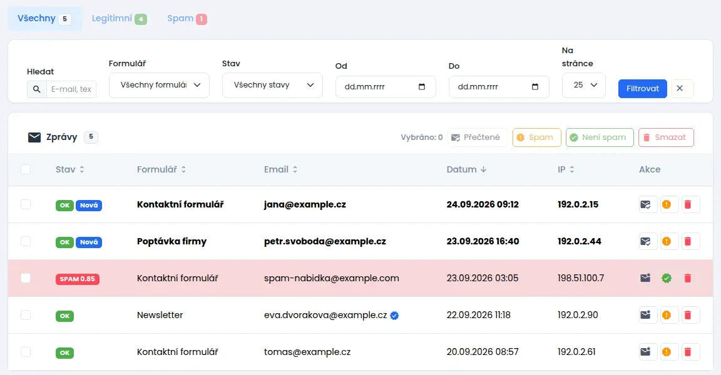Click the Poptávka firmy form name
The height and width of the screenshot is (375, 721).
point(171,241)
